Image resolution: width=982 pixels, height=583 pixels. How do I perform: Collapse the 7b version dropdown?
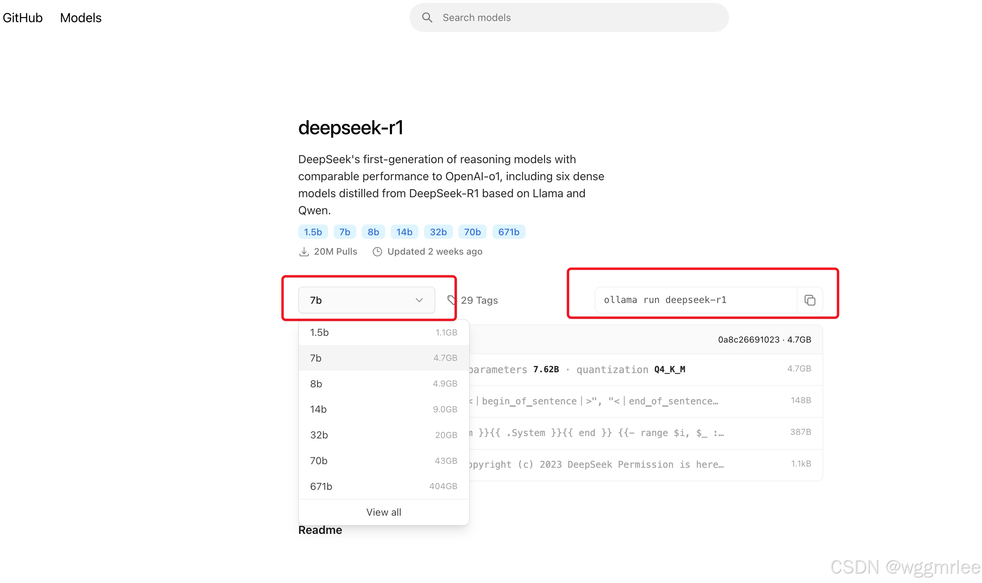(x=366, y=300)
